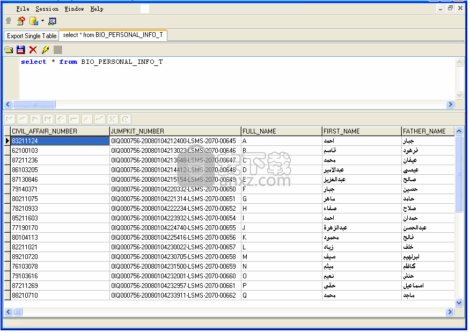470x333 pixels.
Task: Click the grid vertical scroll down arrow
Action: tap(459, 303)
